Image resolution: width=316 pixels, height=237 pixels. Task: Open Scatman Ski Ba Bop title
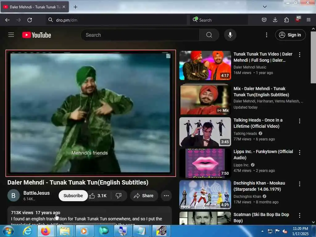[261, 218]
